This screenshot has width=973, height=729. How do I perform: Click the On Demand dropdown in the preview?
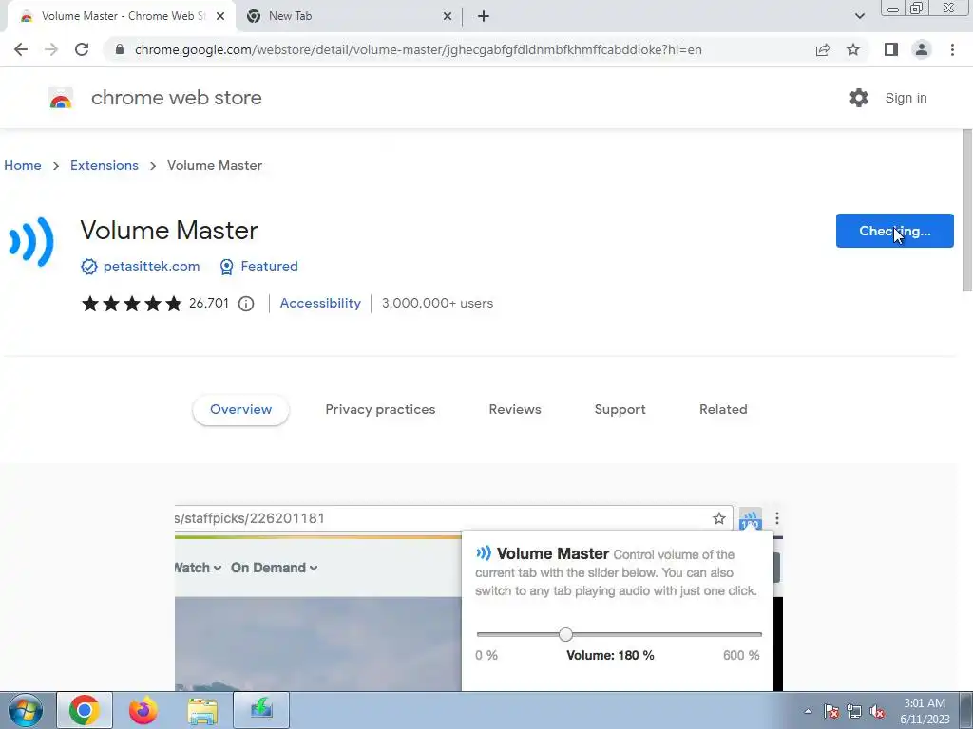coord(275,568)
